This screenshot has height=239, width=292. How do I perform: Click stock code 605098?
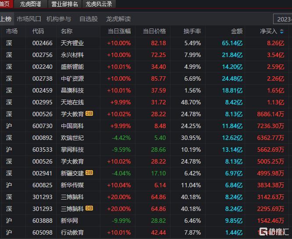coord(42,232)
